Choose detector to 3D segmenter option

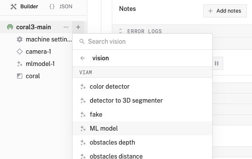pyautogui.click(x=142, y=100)
